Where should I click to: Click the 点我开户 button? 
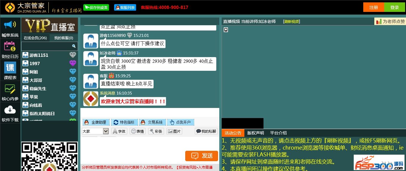click(181, 122)
